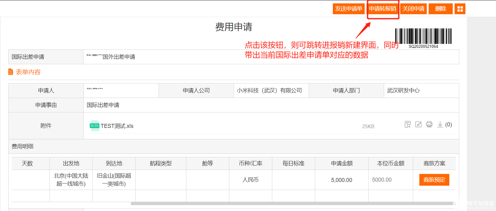
Task: Click the 申请金额 column header
Action: (x=342, y=163)
